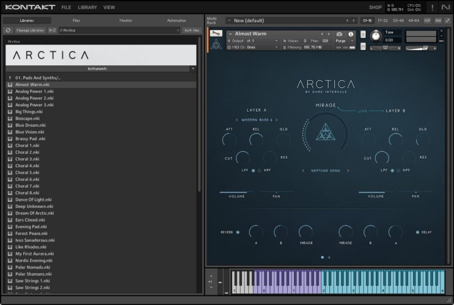Click the wrench edit icon for the instrument
This screenshot has height=305, width=454.
(x=216, y=34)
